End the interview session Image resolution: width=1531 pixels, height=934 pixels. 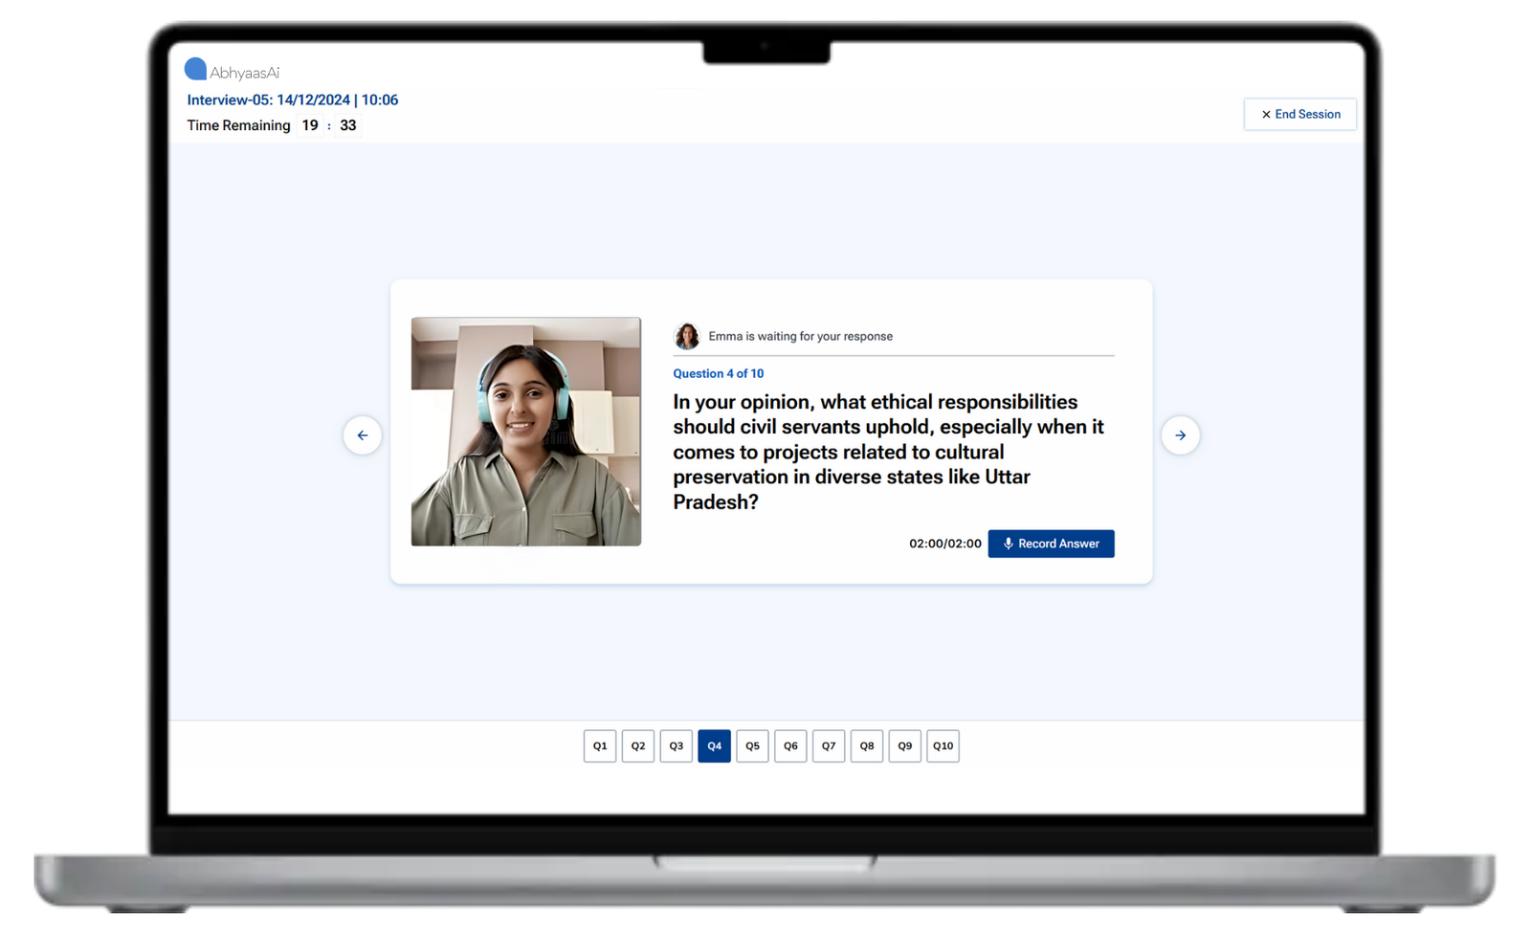pyautogui.click(x=1299, y=114)
